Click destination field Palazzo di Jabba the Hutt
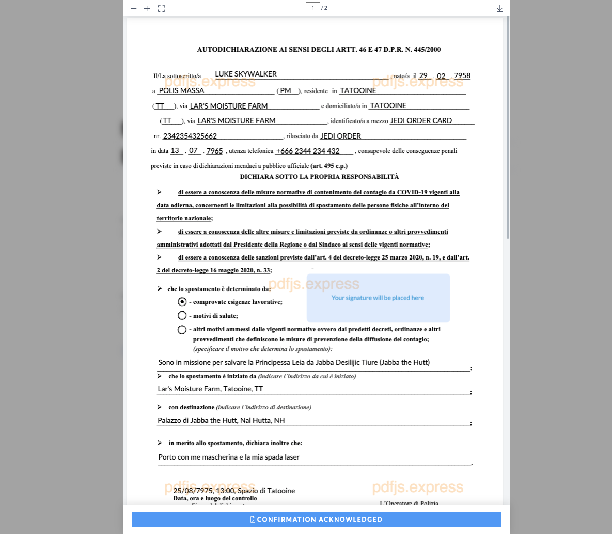The height and width of the screenshot is (534, 612). pos(222,421)
